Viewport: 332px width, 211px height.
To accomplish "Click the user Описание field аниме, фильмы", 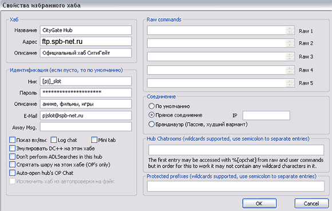I will 86,104.
